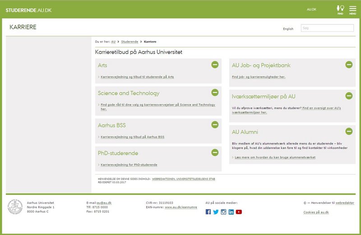Click the STUDERENDE.AU.DK site logo

pos(28,10)
